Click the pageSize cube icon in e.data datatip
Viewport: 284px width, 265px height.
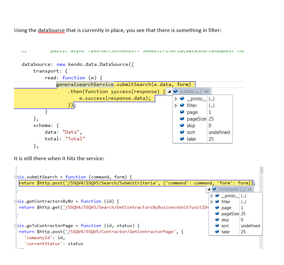point(182,119)
